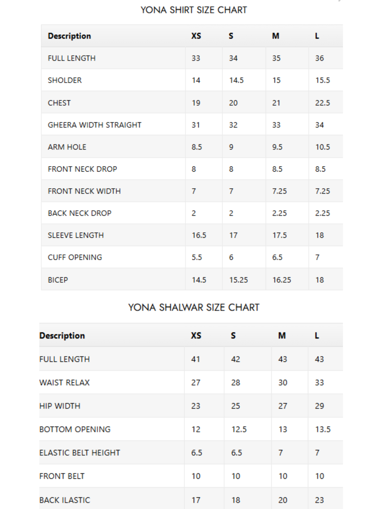Click the FRONT BELT row label
This screenshot has height=509, width=381.
point(62,476)
